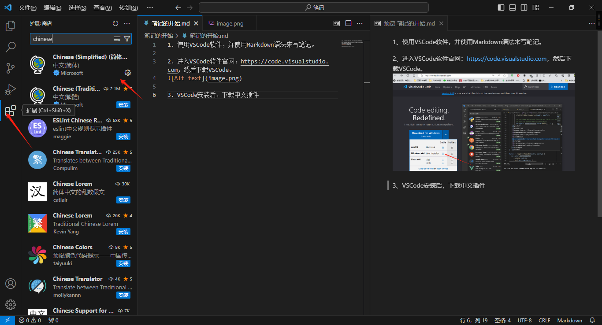Open the 编辑(E) menu
602x325 pixels.
tap(53, 7)
